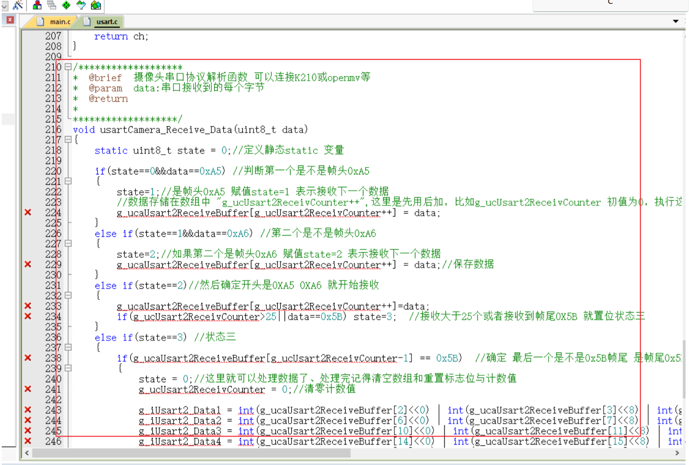Viewport: 689px width, 465px height.
Task: Collapse the code block at line 232
Action: pos(68,296)
